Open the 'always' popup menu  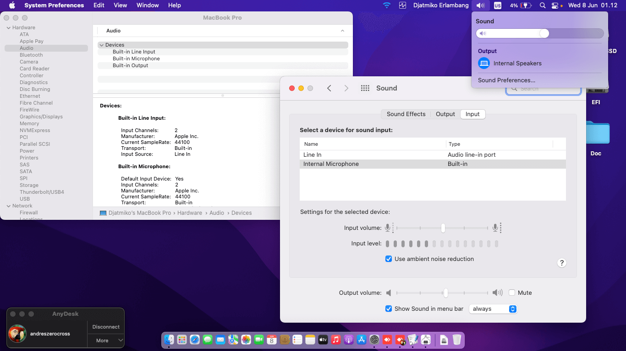click(x=493, y=309)
